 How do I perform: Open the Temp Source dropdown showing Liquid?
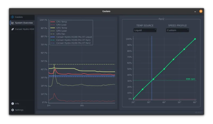click(145, 30)
